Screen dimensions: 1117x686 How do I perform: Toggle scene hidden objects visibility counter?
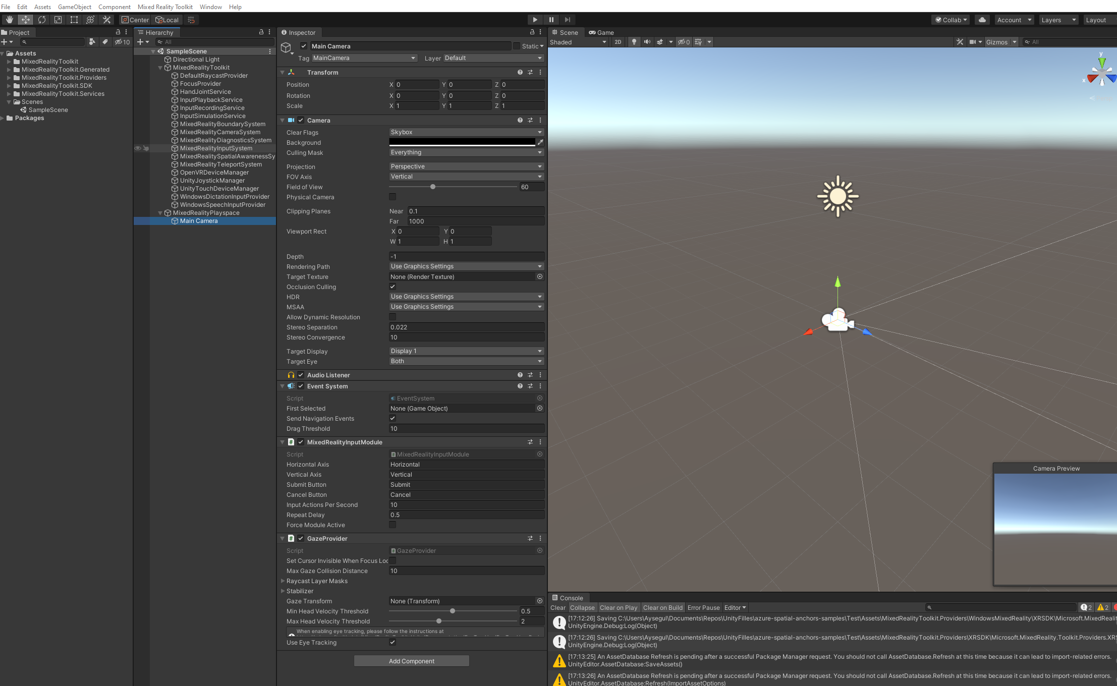684,42
